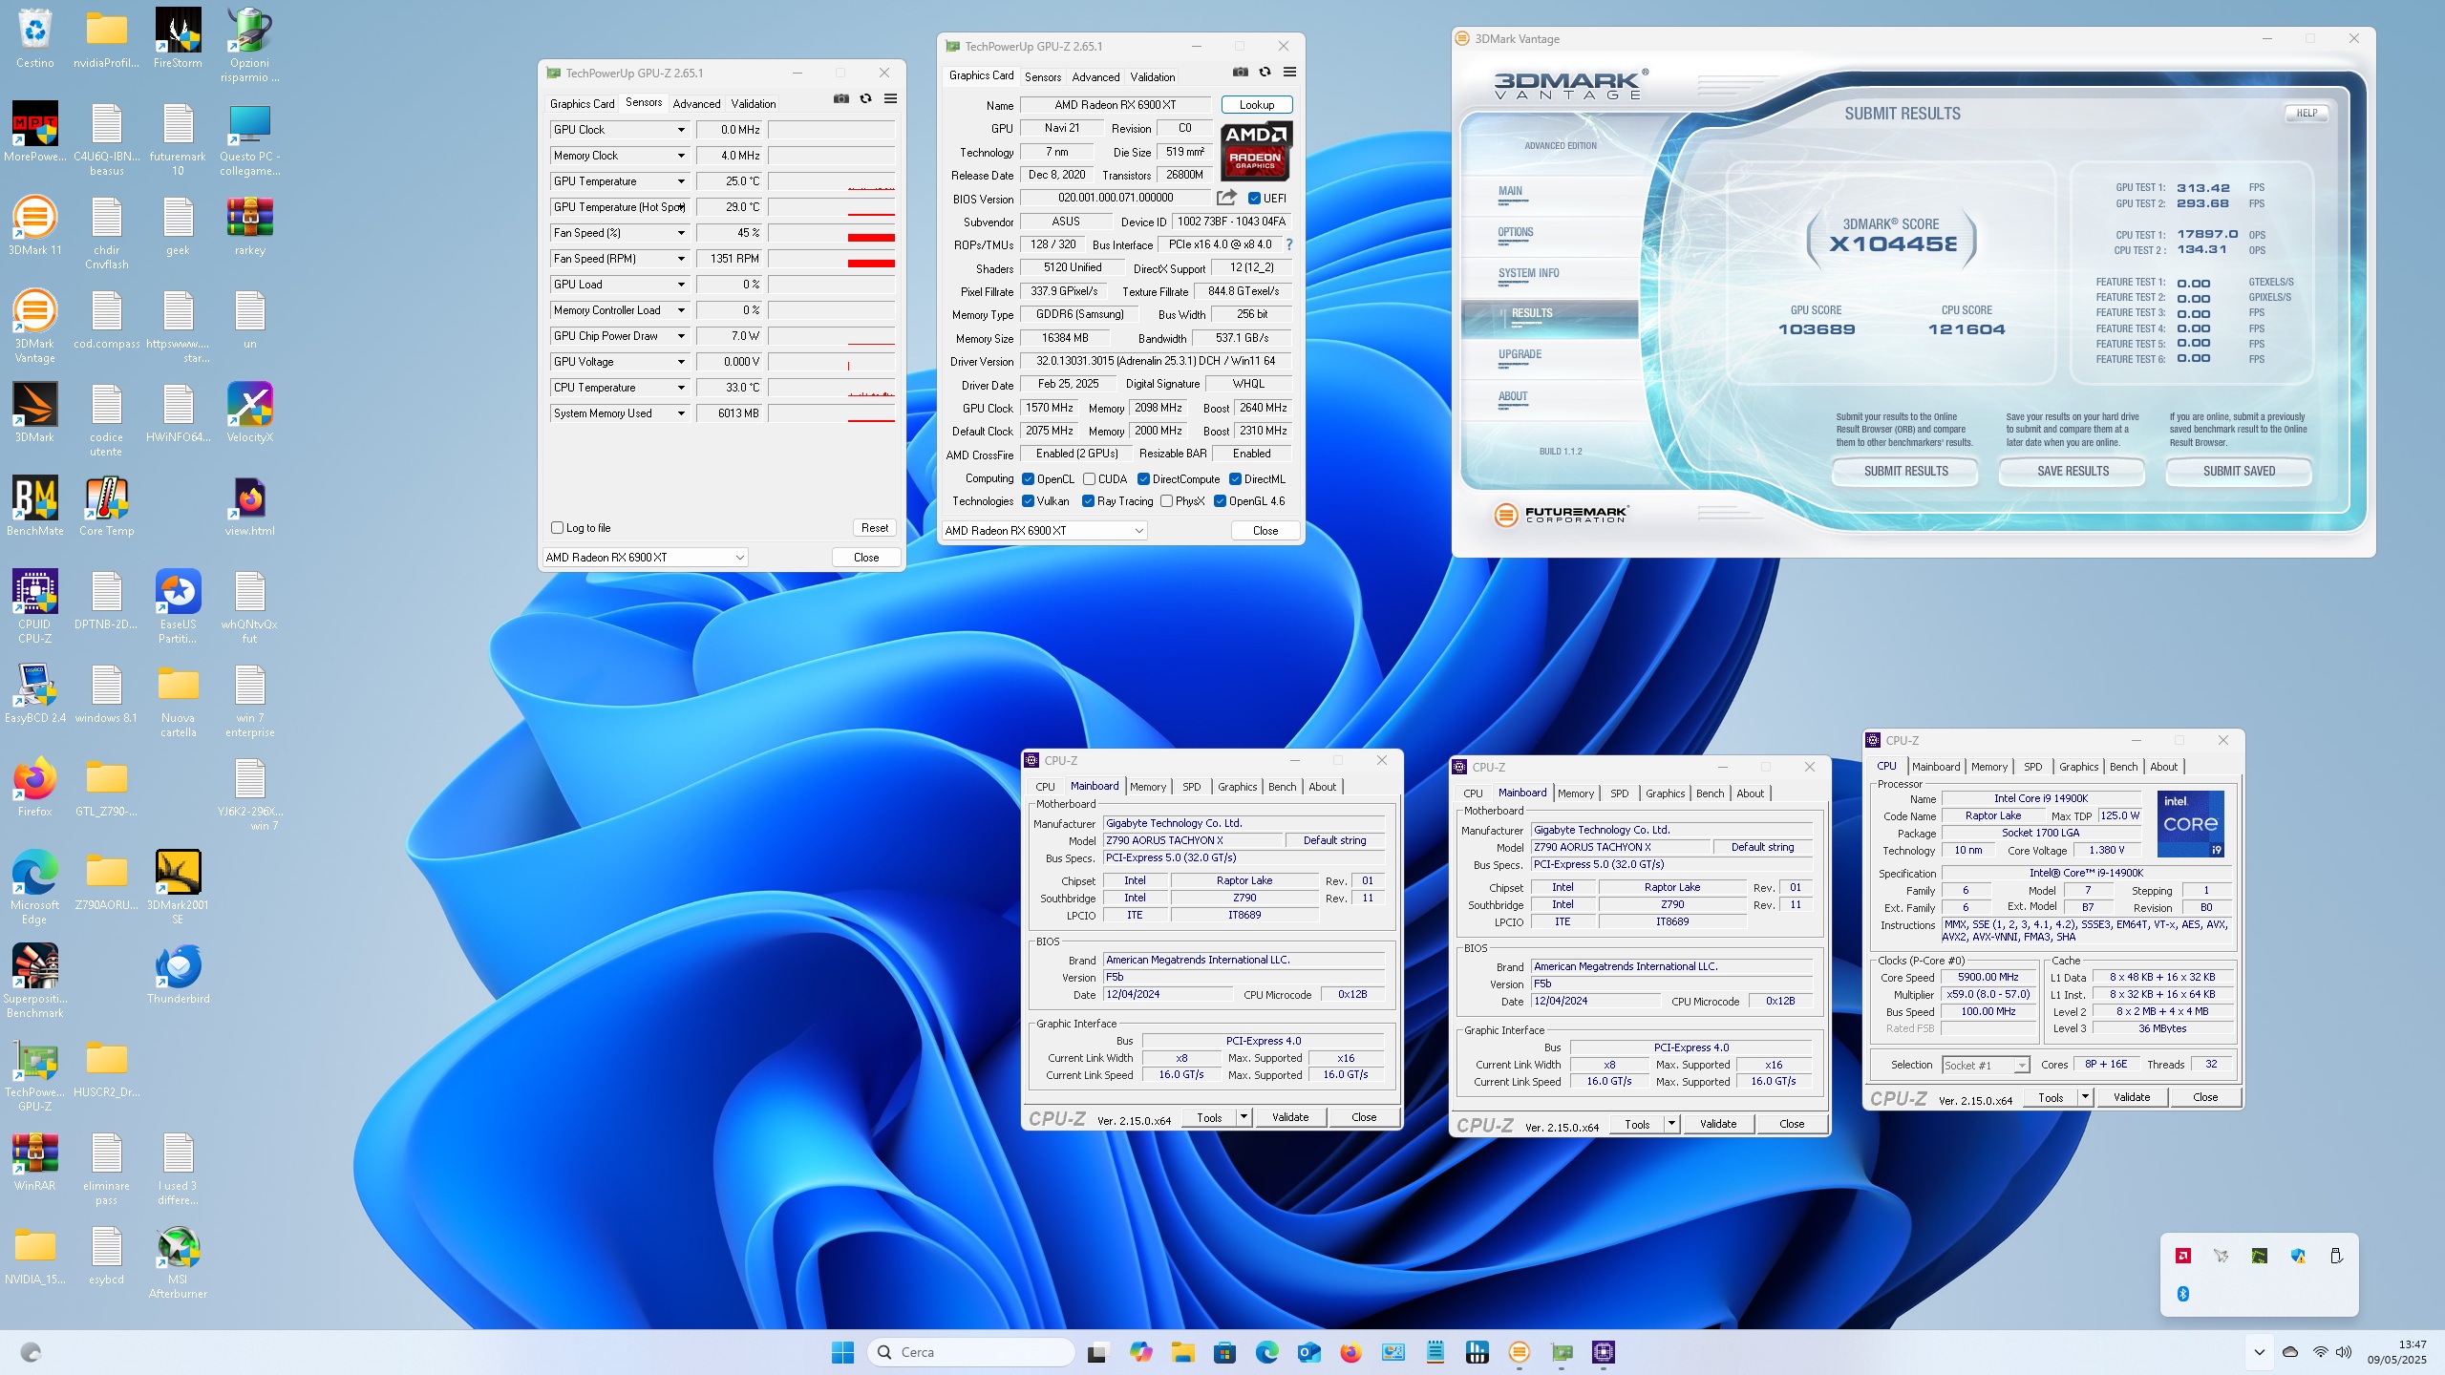2445x1375 pixels.
Task: Expand the Fan Speed (RPM) sensor dropdown
Action: pos(681,259)
